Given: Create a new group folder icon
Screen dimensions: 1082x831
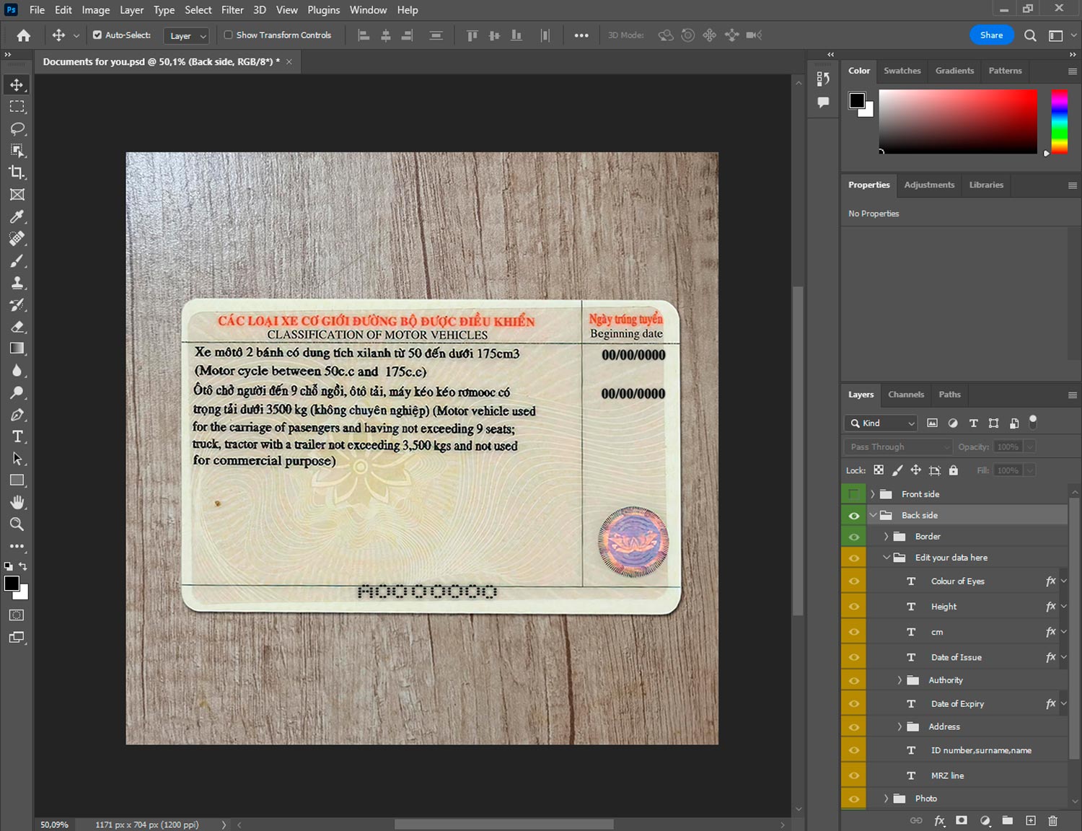Looking at the screenshot, I should coord(1007,820).
